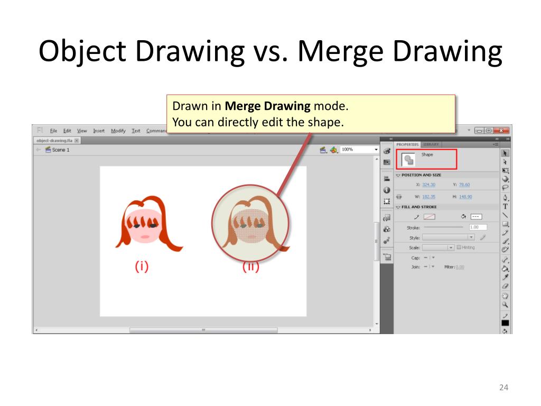541x406 pixels.
Task: Click Scene 1 in the edit bar
Action: pos(57,150)
